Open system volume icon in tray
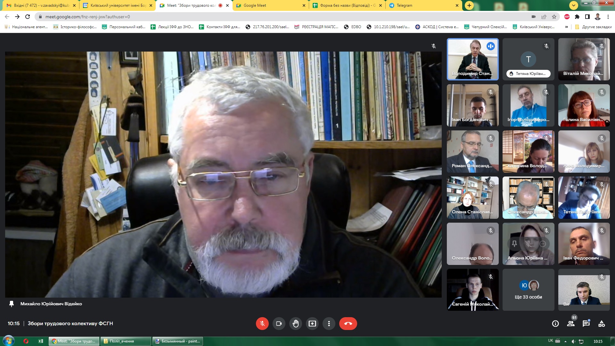 [573, 341]
